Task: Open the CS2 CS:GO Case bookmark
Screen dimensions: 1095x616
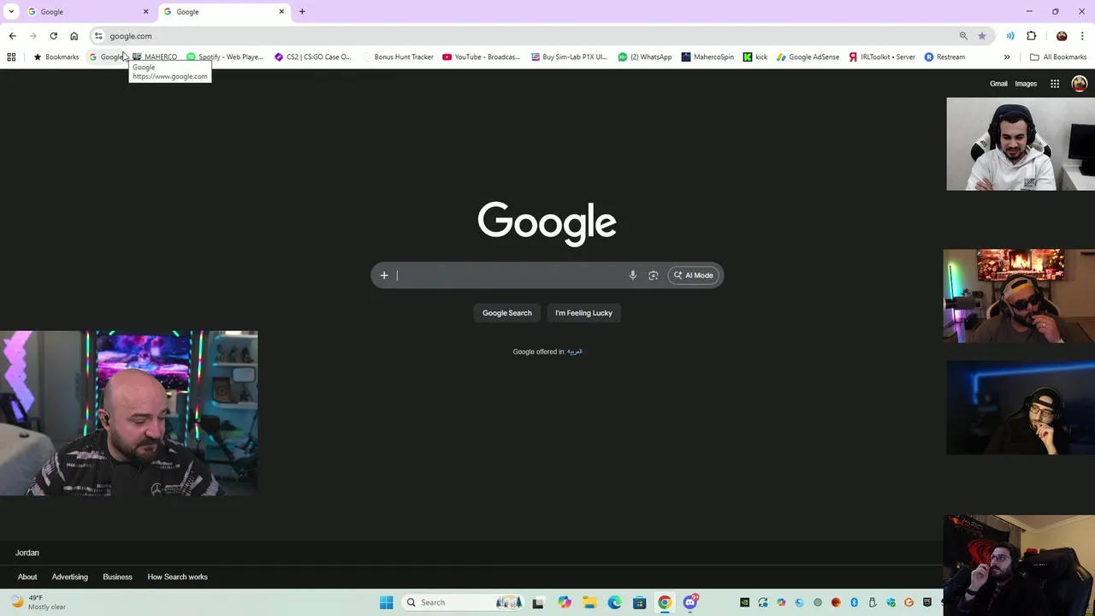Action: [x=313, y=57]
